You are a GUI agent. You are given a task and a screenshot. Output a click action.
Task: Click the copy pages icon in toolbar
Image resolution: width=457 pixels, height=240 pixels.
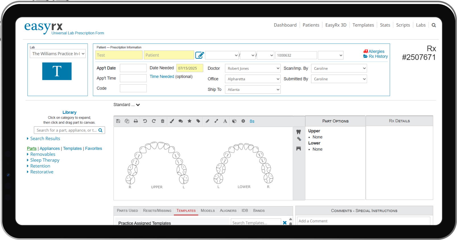coord(127,121)
